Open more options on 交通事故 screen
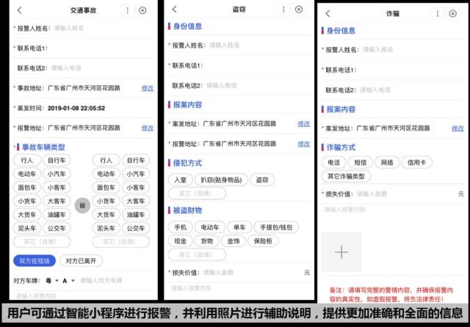Viewport: 470px width, 327px height. [x=129, y=10]
